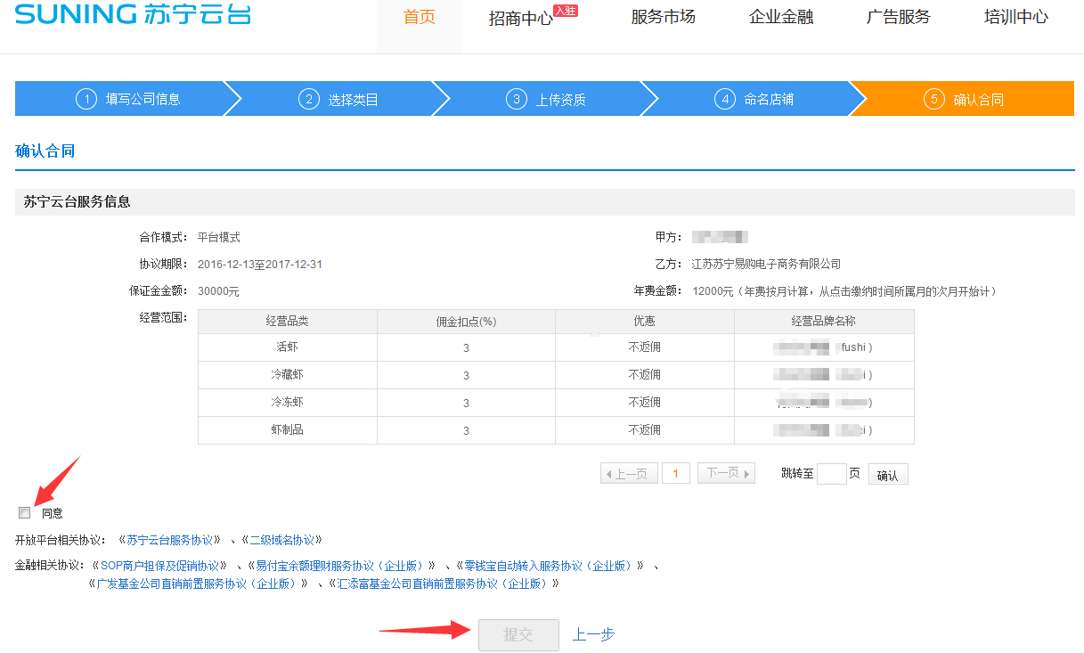The height and width of the screenshot is (653, 1084).
Task: Go to 招商中心 menu
Action: coord(521,19)
